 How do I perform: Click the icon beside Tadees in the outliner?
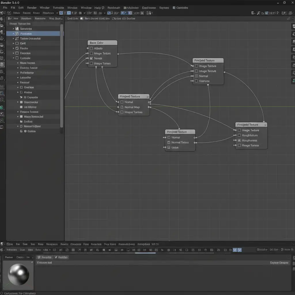[x=17, y=39]
